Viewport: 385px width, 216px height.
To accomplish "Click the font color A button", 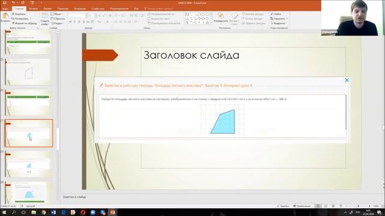I will [x=108, y=22].
